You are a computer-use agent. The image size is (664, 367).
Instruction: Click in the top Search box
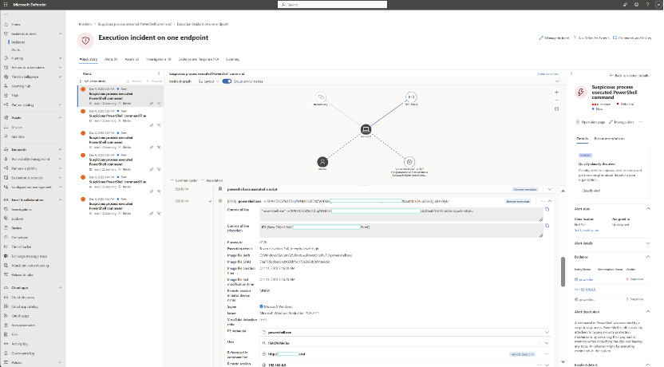click(333, 4)
